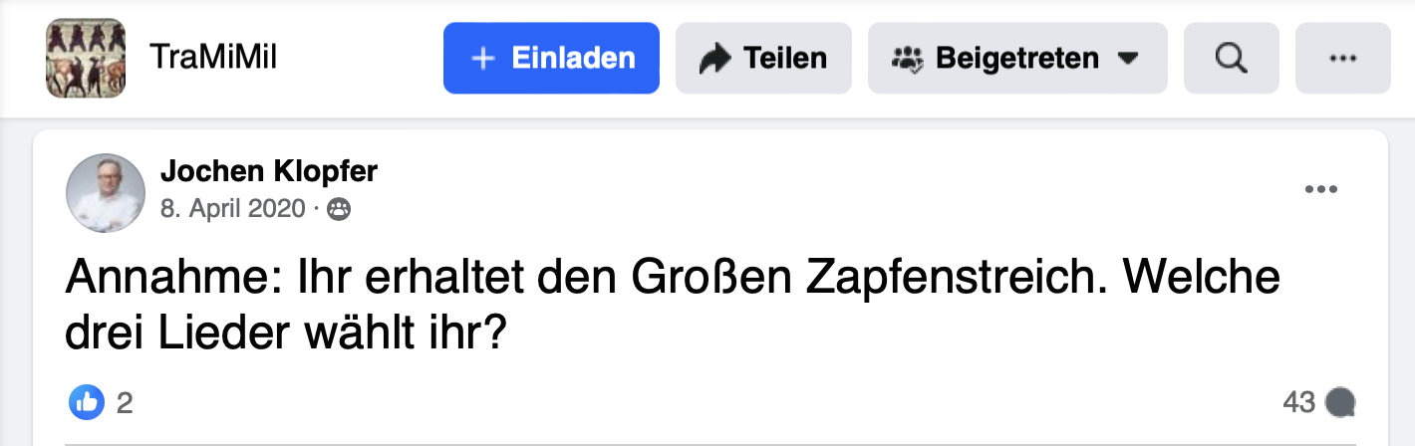Click the people icon on Beigetreten
1415x446 pixels.
point(907,59)
